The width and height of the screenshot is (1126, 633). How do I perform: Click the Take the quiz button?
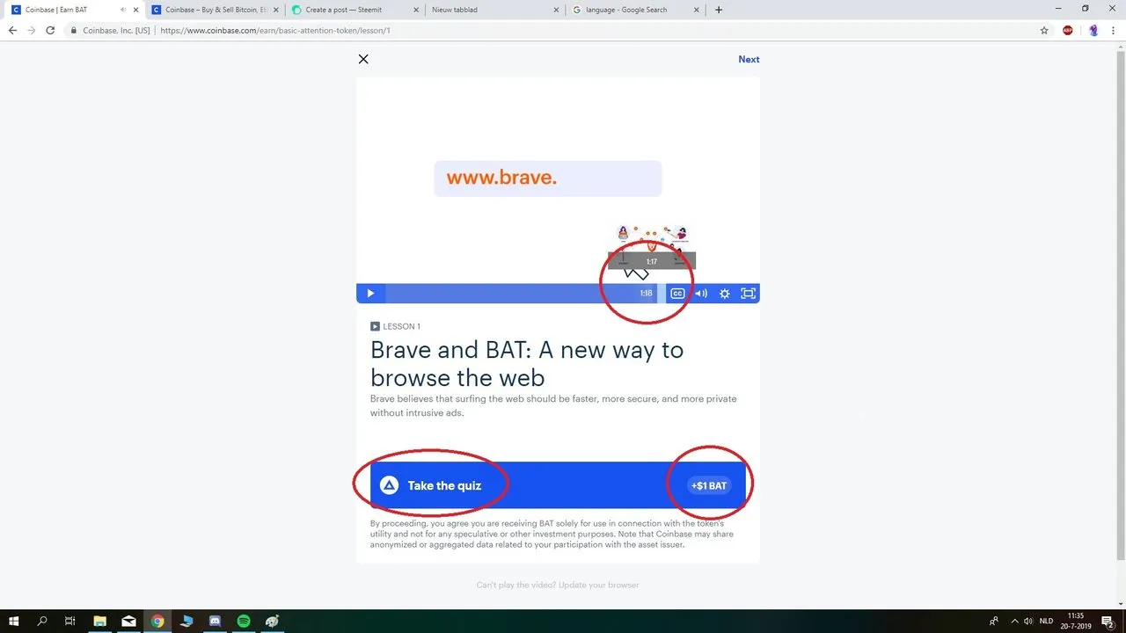click(x=558, y=485)
